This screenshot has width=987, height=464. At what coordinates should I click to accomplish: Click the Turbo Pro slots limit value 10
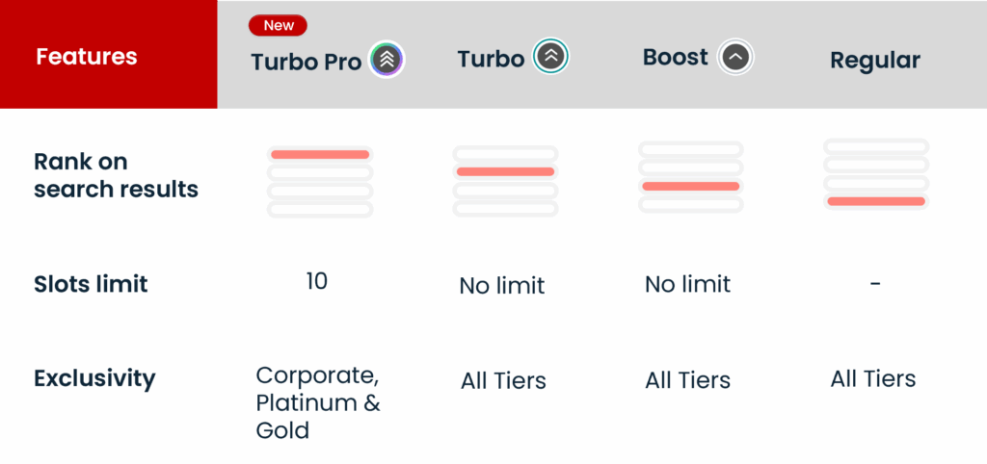click(316, 281)
